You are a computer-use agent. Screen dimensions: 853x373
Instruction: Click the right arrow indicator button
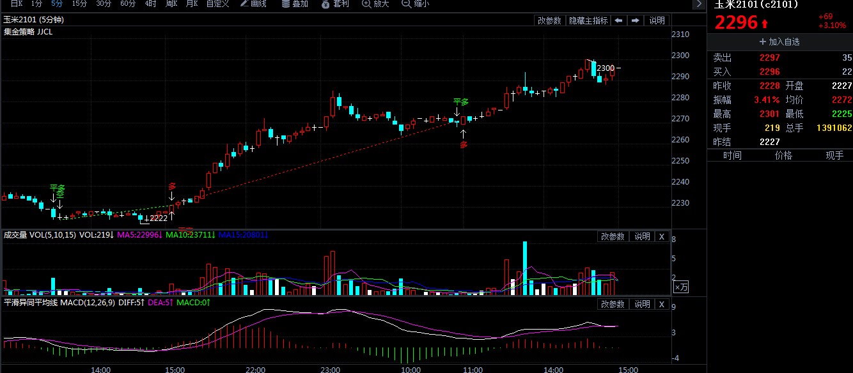pyautogui.click(x=635, y=20)
